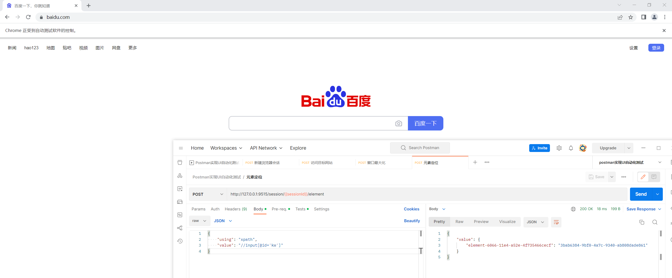Open the 图片 link
Viewport: 672px width, 278px height.
coord(100,48)
